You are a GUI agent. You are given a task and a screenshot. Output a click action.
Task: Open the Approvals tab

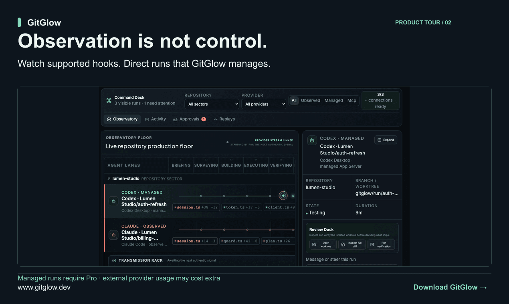pyautogui.click(x=190, y=119)
